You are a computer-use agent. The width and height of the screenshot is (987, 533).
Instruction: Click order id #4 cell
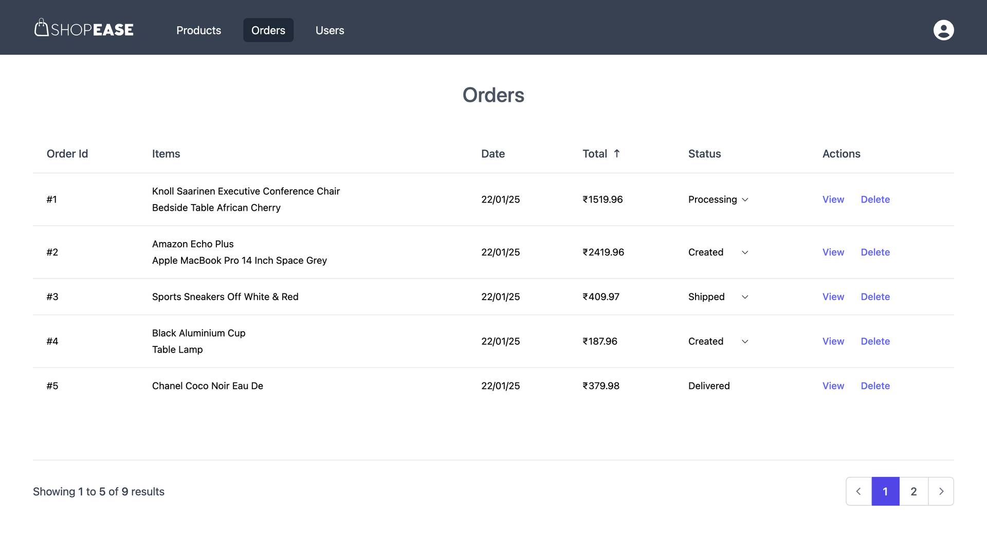[x=52, y=341]
